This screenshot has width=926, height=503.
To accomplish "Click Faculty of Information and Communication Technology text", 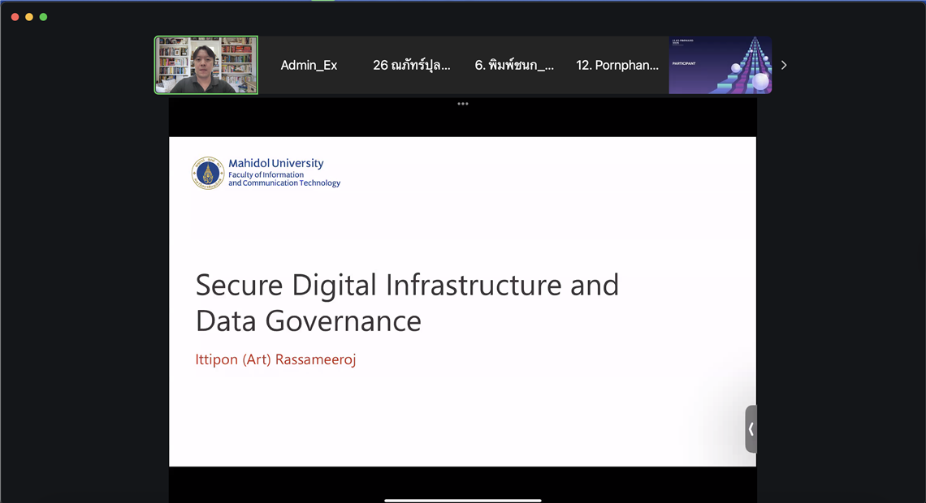I will [283, 179].
